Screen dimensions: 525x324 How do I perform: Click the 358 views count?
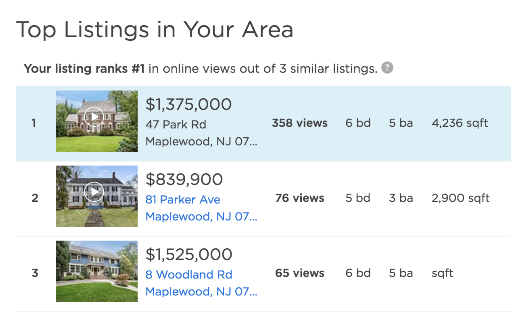(x=300, y=123)
